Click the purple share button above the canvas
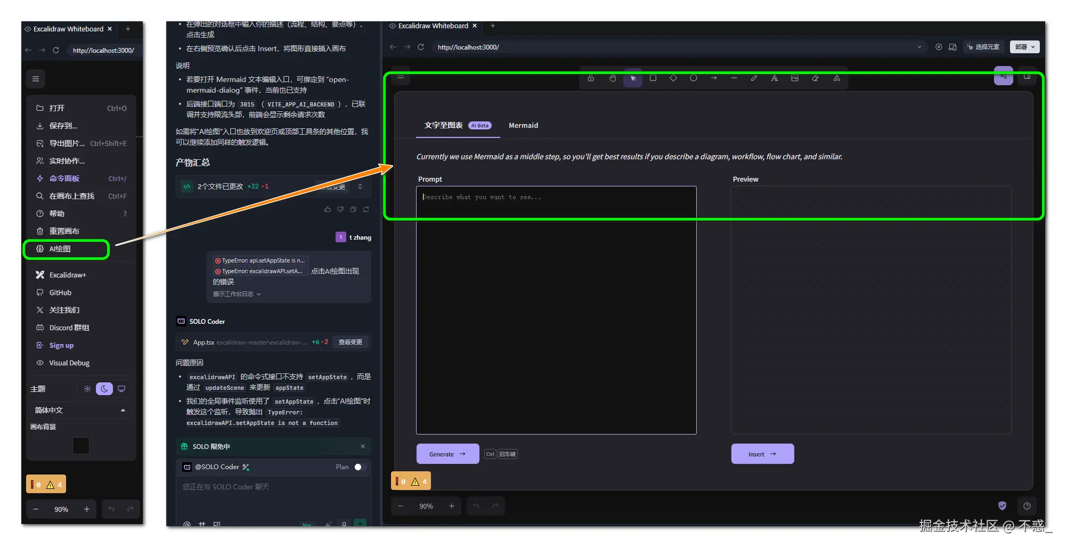Image resolution: width=1067 pixels, height=548 pixels. tap(1004, 76)
